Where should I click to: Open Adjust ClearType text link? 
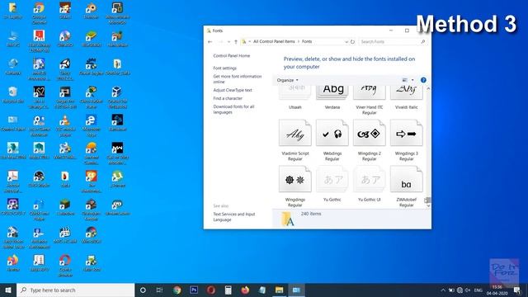(x=233, y=90)
